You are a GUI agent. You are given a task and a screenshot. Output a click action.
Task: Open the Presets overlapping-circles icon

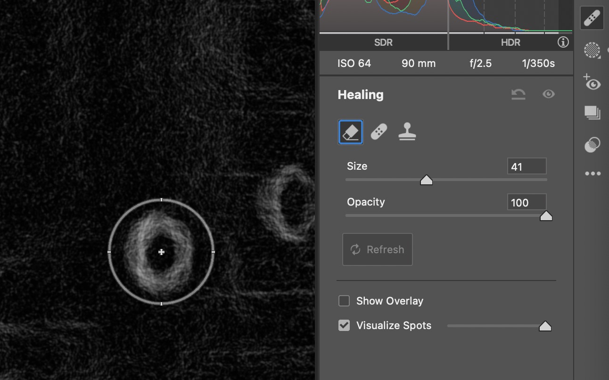(x=592, y=144)
